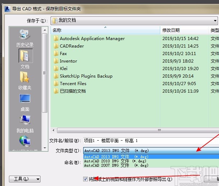This screenshot has height=186, width=219.
Task: Choose AutoCAD 2010 DWG file type
Action: click(151, 161)
